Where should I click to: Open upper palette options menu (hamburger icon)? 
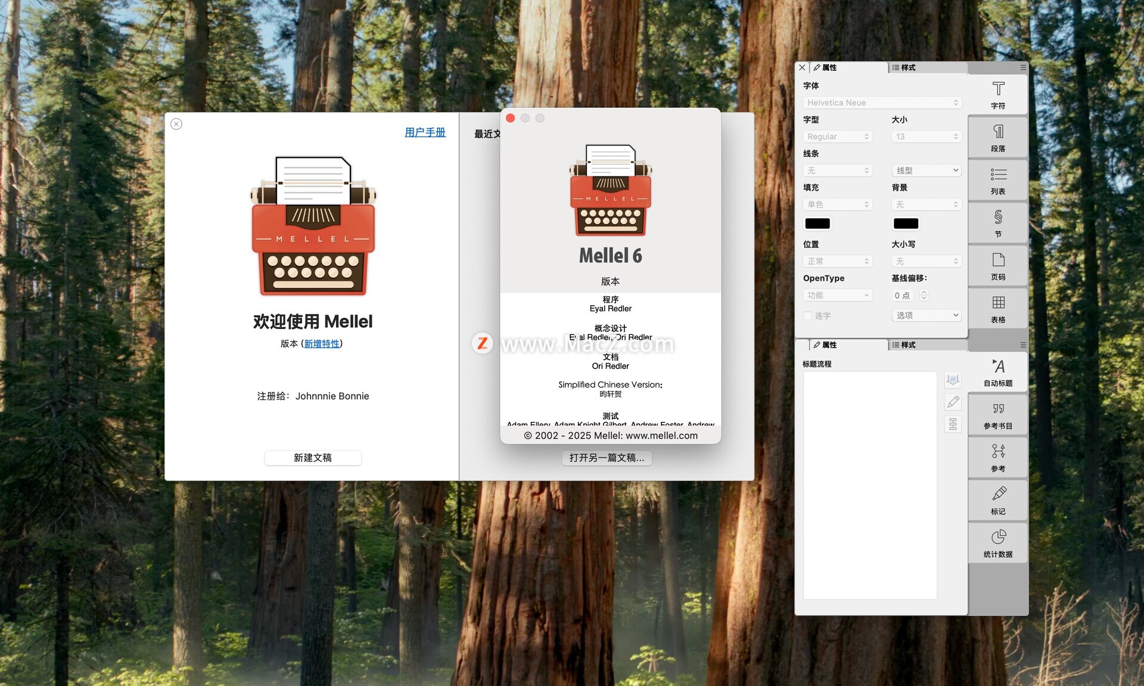(x=1023, y=67)
